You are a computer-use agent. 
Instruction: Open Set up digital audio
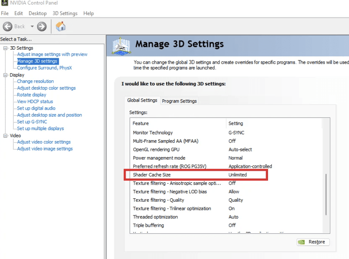36,108
